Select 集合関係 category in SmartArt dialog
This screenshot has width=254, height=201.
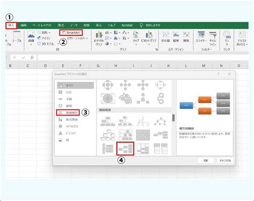pos(75,119)
